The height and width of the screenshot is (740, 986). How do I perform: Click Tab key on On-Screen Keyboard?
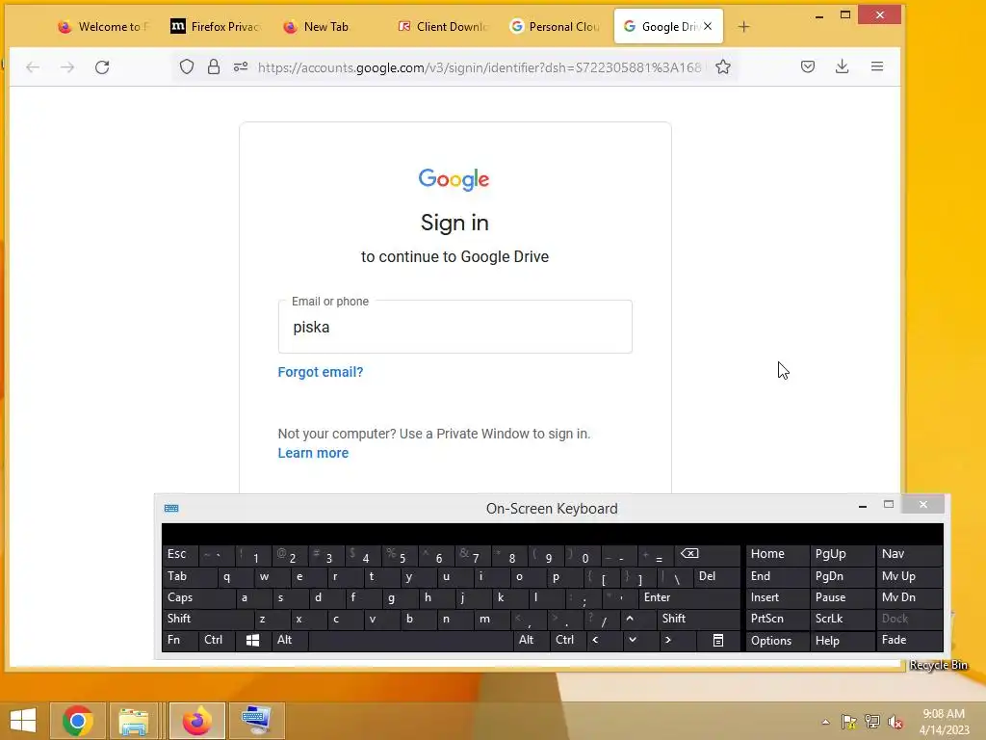(190, 576)
